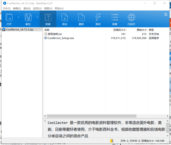Click the right arrow of the horizontal scrollbar
This screenshot has width=171, height=145.
pyautogui.click(x=168, y=116)
